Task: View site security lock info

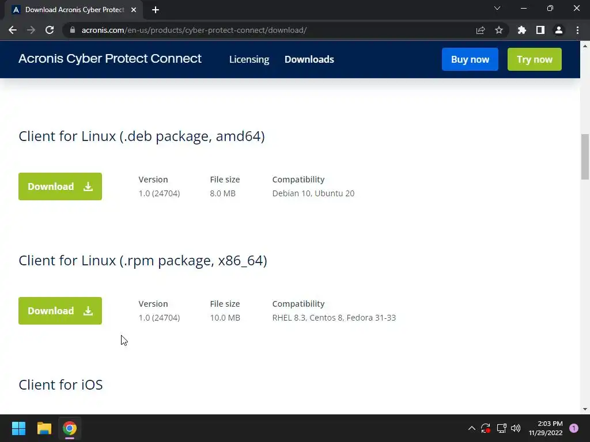Action: coord(73,30)
